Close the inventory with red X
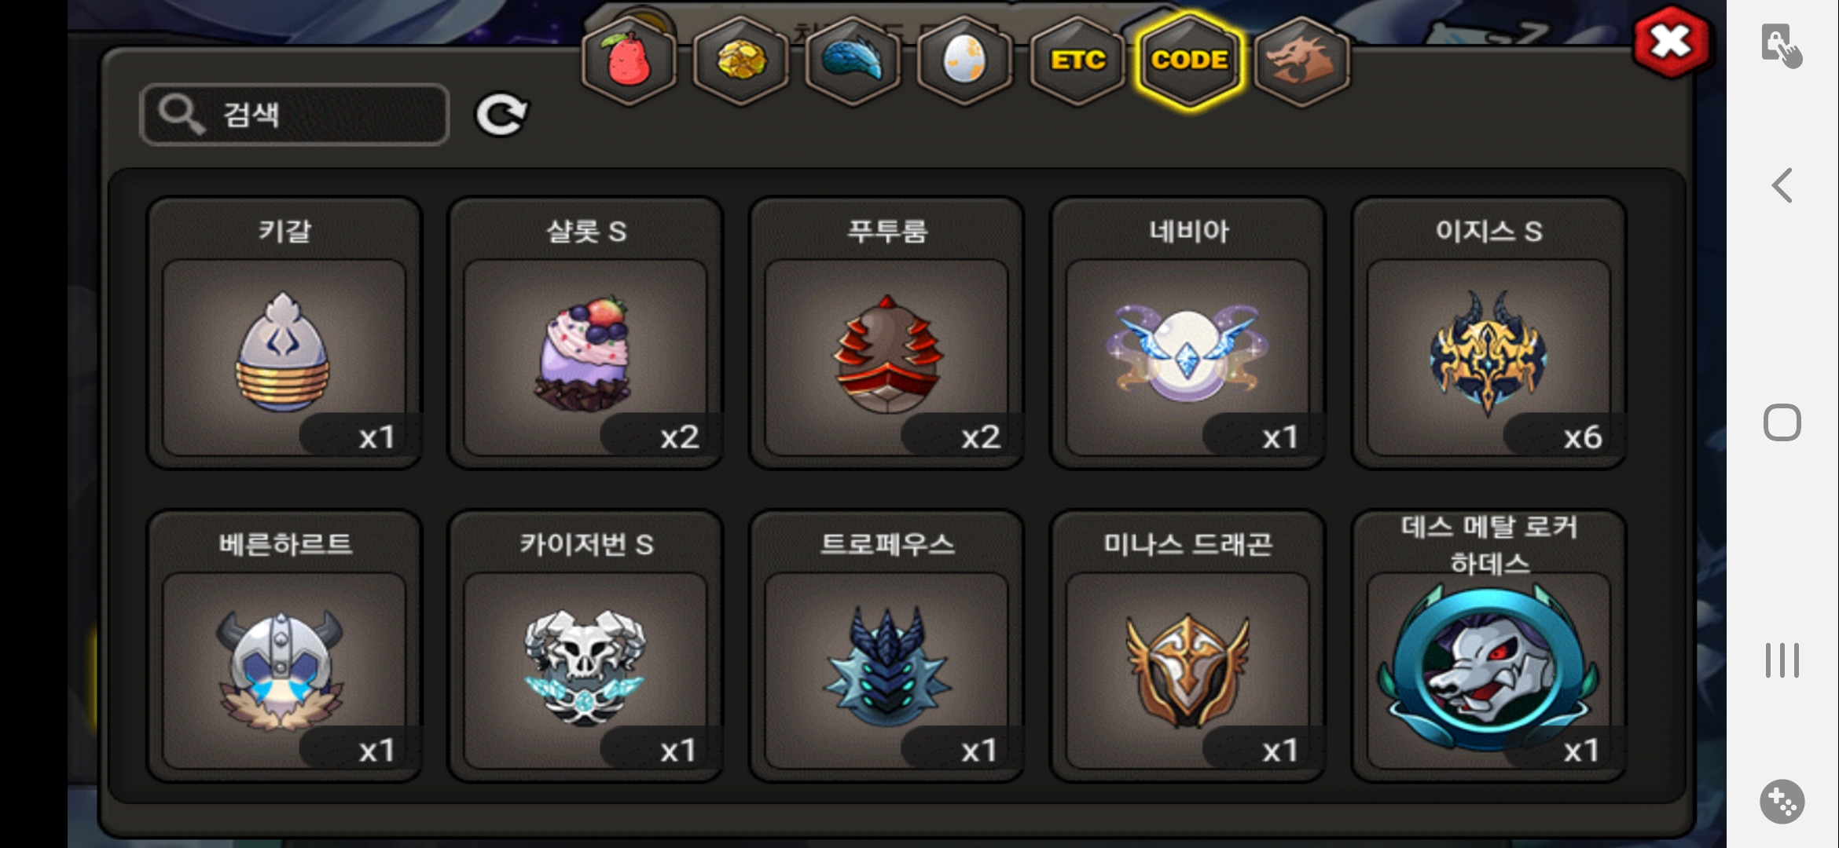1839x848 pixels. pyautogui.click(x=1670, y=42)
